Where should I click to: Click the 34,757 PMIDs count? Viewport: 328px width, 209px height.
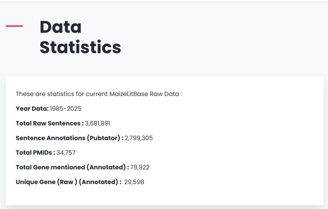(66, 153)
